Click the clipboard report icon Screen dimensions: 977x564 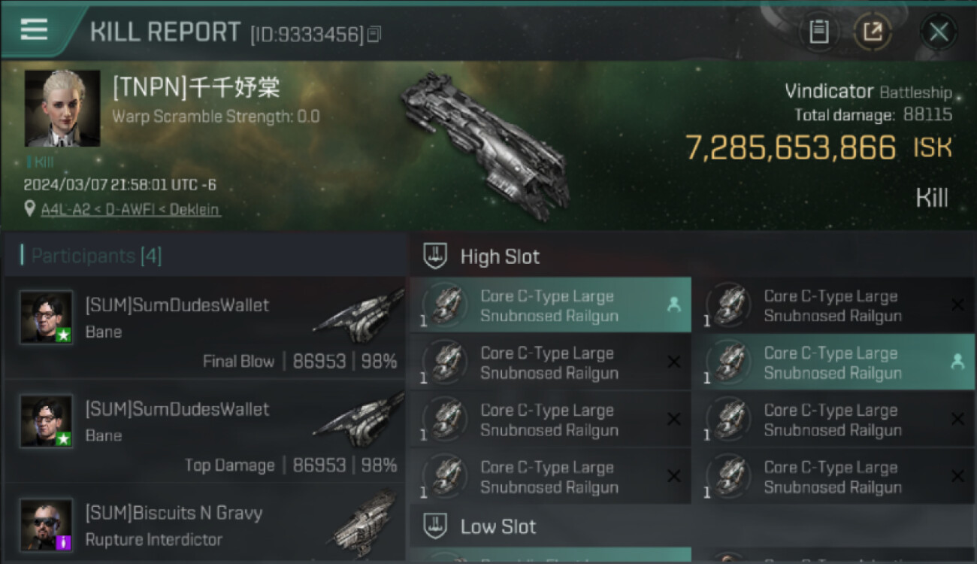(819, 32)
